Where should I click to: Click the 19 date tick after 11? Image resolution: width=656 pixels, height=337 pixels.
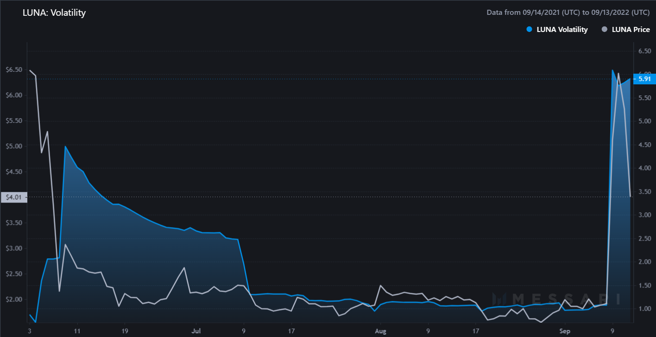click(125, 331)
